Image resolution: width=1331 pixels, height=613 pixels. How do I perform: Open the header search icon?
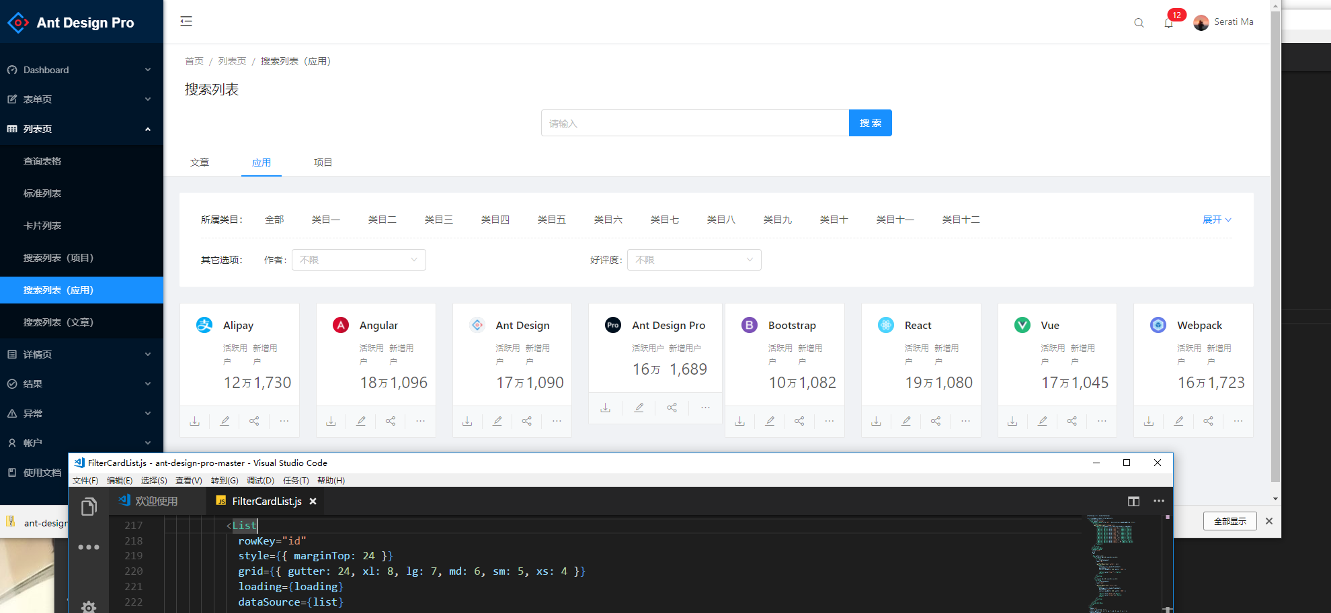tap(1139, 23)
